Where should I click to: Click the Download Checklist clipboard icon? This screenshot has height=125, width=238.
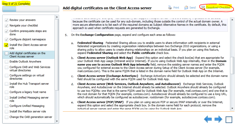[203, 7]
